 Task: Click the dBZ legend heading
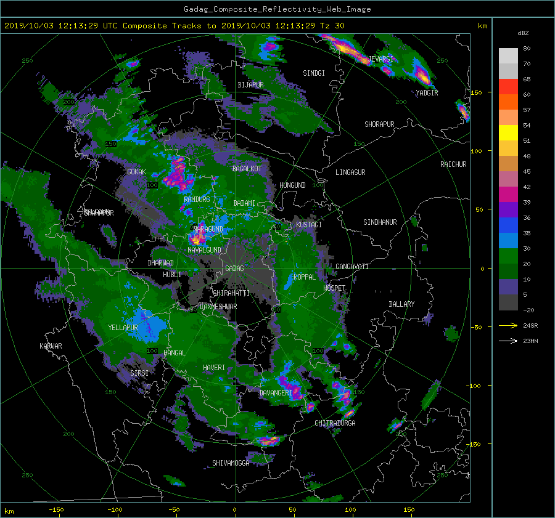point(523,33)
